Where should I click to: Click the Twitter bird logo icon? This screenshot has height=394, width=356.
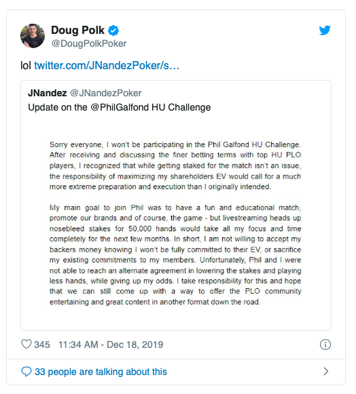pos(325,31)
